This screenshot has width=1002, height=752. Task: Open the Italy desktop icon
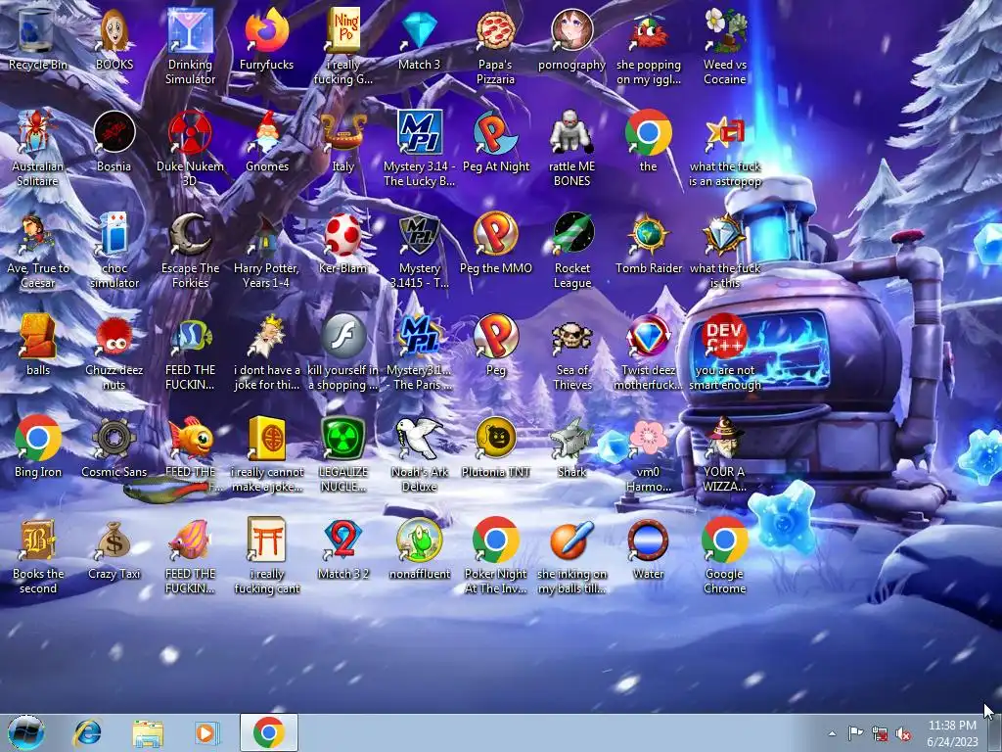pyautogui.click(x=342, y=141)
